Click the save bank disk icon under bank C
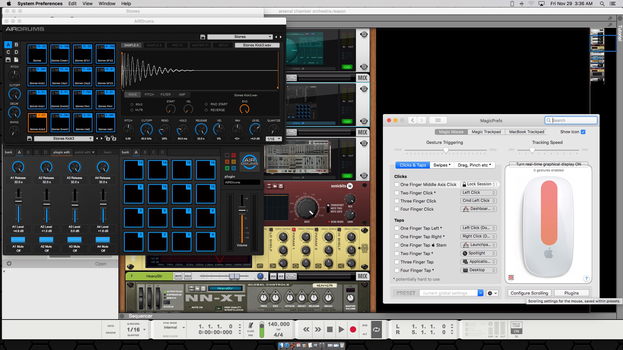Screen dimensions: 623x350 coord(8,60)
